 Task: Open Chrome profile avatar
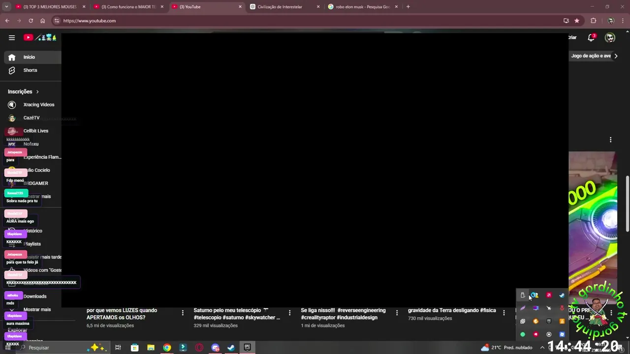611,21
